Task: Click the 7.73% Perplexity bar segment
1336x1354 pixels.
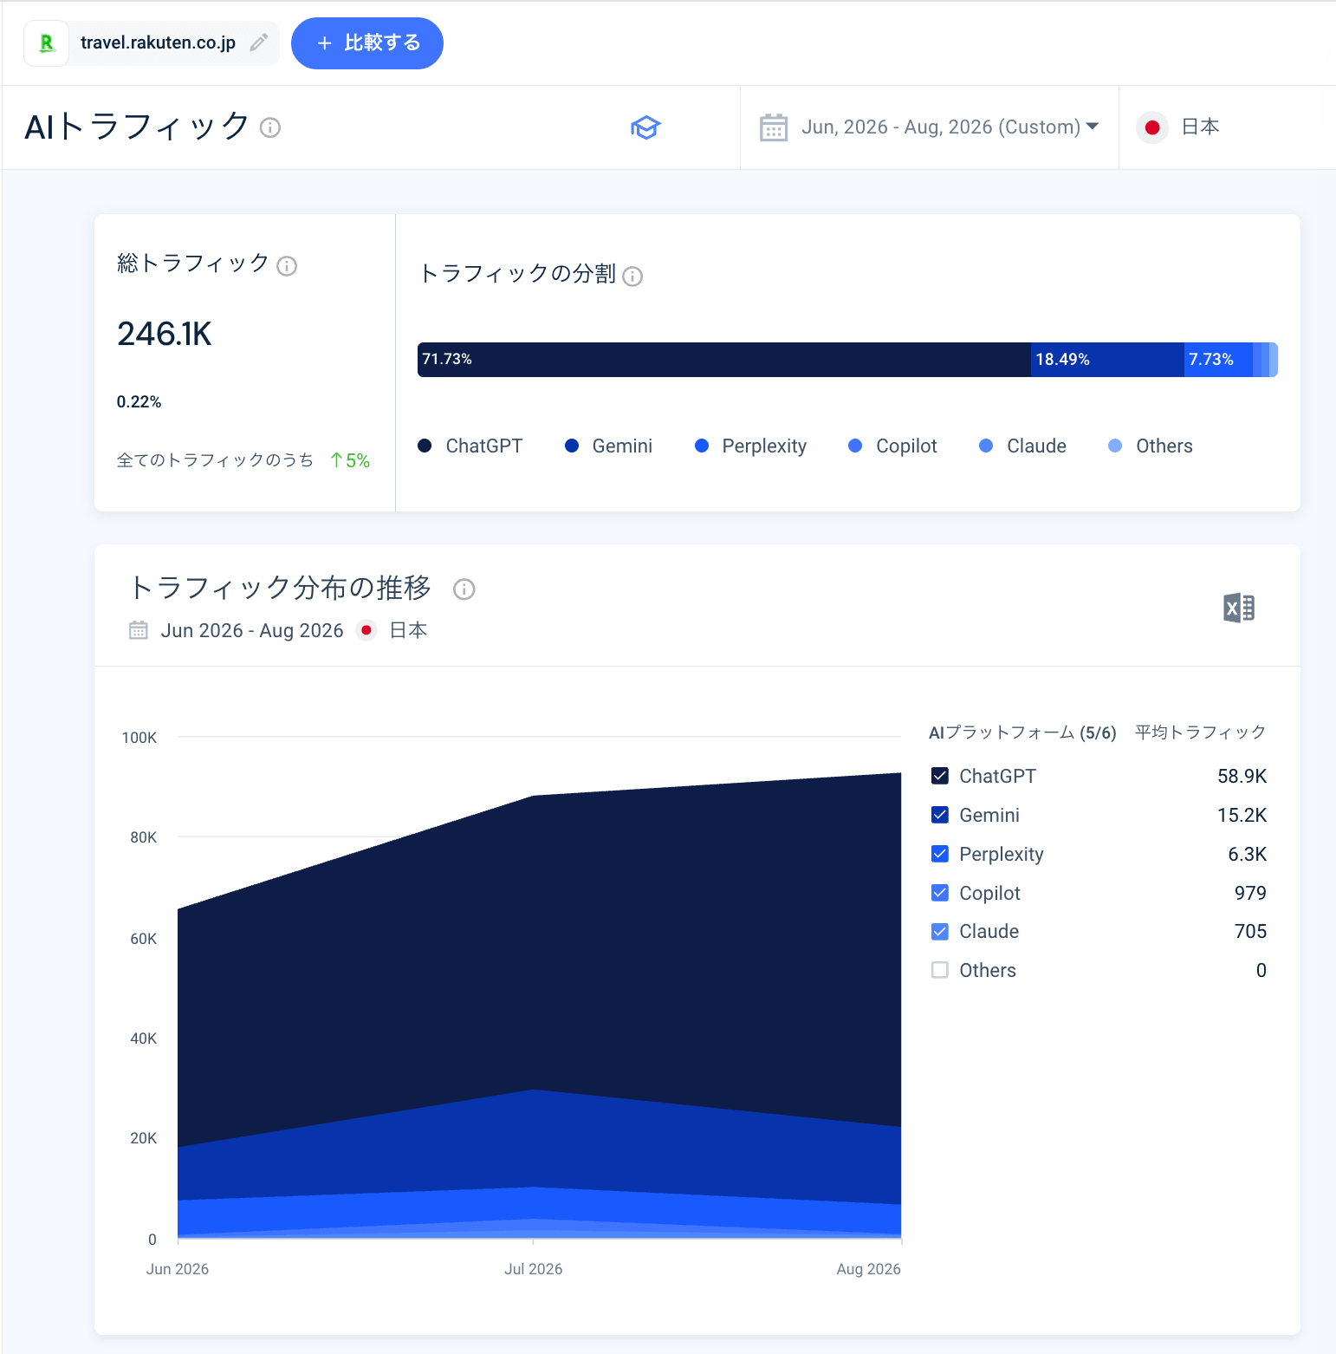Action: point(1218,360)
